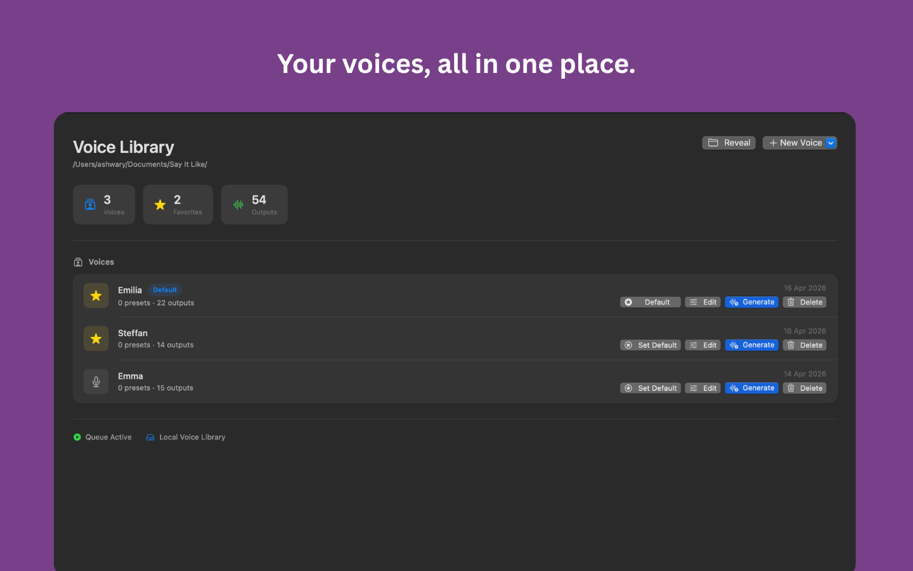Viewport: 913px width, 571px height.
Task: Delete the Emilia voice
Action: click(x=805, y=302)
